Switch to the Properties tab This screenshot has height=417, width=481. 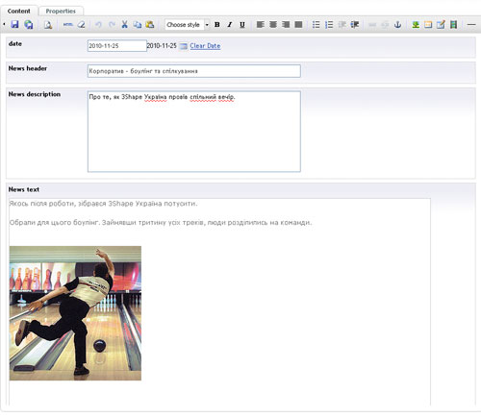[x=61, y=12]
